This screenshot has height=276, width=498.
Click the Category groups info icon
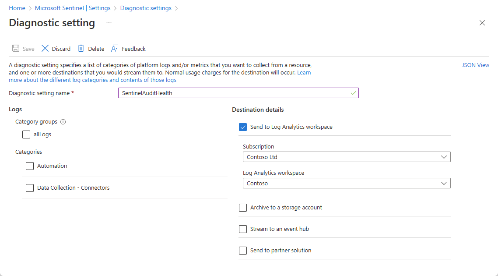tap(63, 122)
